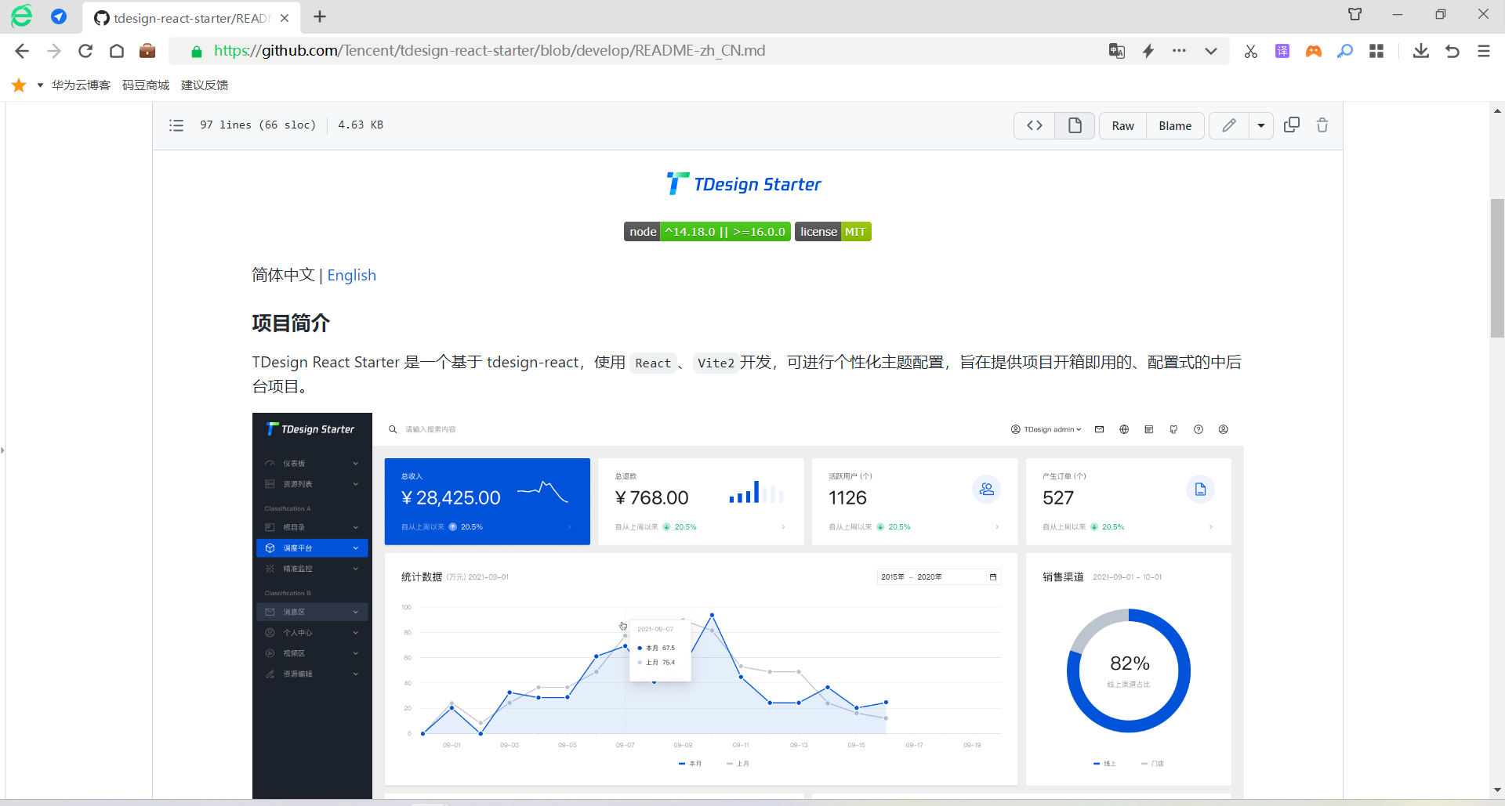Edit this file with pencil icon
The image size is (1505, 806).
[x=1229, y=125]
